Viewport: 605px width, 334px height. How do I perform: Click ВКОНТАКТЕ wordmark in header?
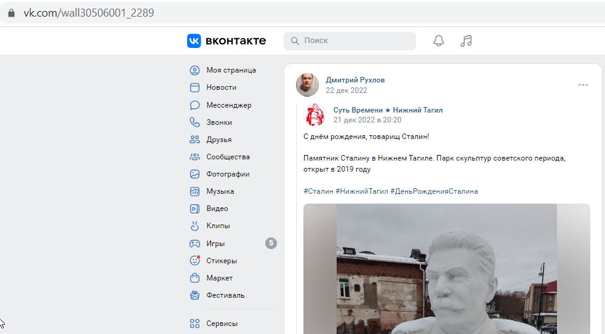click(235, 41)
